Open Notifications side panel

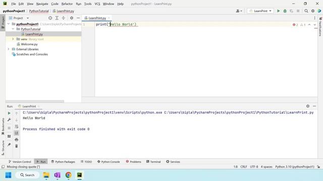(320, 27)
